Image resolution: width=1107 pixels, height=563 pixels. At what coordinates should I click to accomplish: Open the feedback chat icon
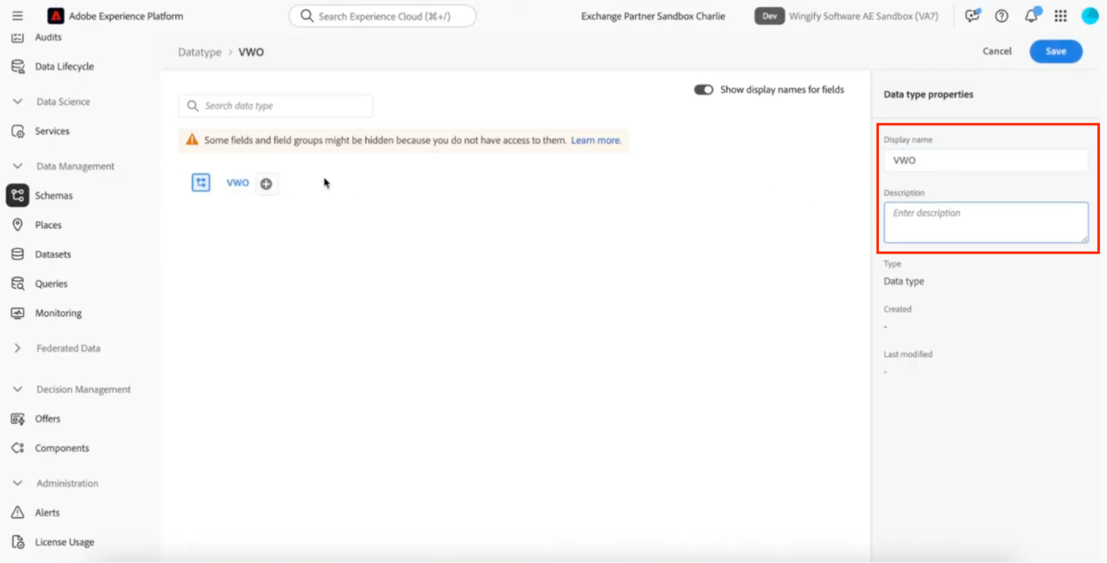click(x=972, y=16)
